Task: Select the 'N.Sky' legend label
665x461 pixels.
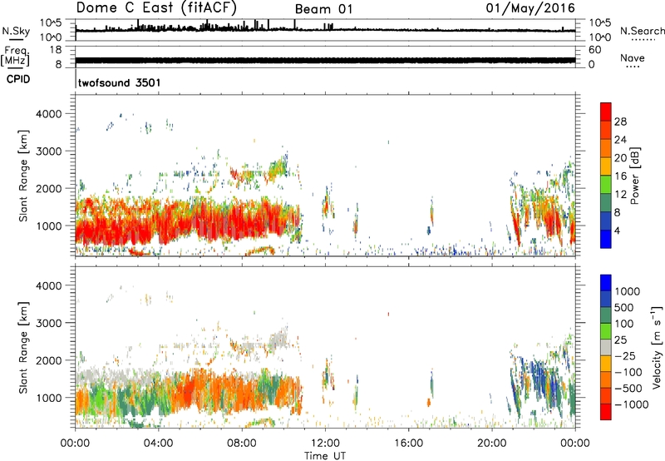Action: pyautogui.click(x=16, y=31)
